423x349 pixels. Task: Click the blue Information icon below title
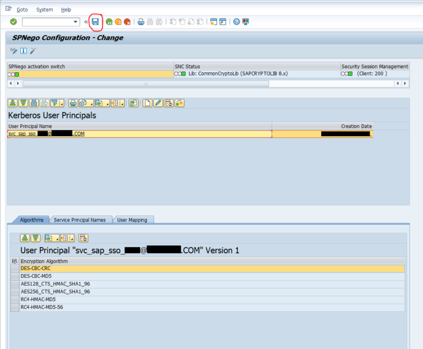point(24,51)
